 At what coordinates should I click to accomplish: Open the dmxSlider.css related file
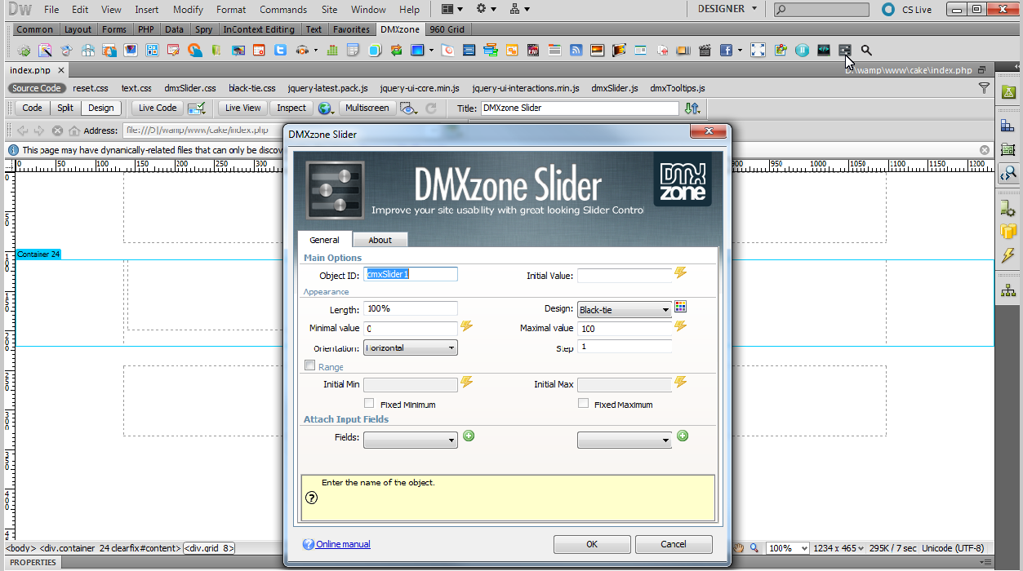click(x=190, y=88)
